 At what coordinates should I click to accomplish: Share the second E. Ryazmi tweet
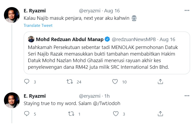click(x=160, y=114)
